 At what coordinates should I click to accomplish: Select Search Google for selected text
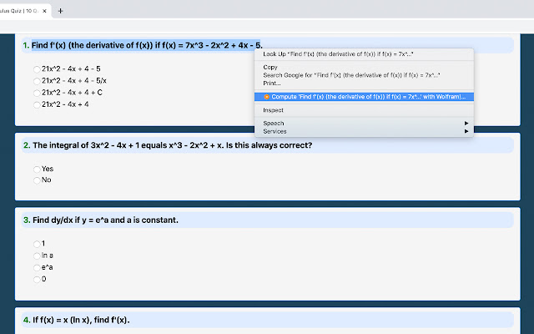tap(350, 75)
